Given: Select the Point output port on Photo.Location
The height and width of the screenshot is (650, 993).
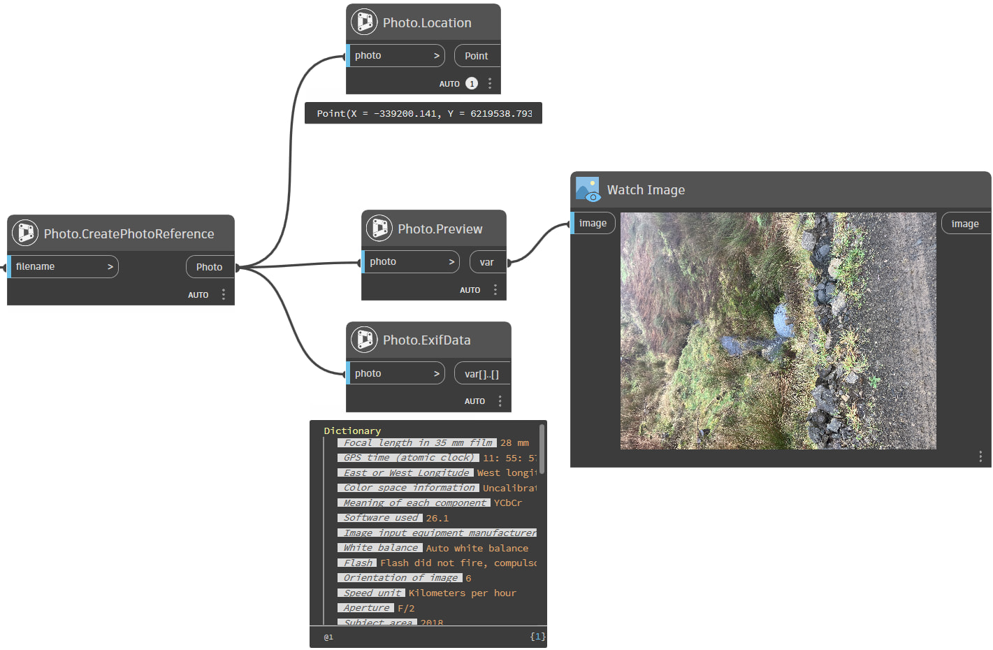Looking at the screenshot, I should pyautogui.click(x=477, y=55).
